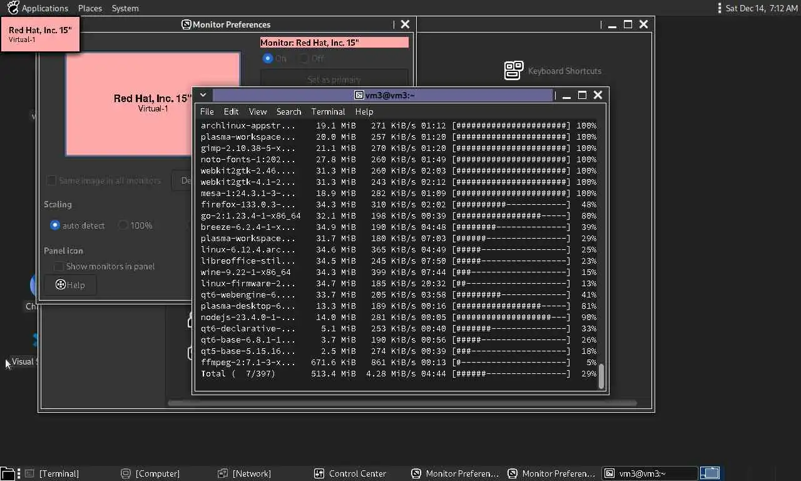This screenshot has width=801, height=481.
Task: Click the Computer icon in the taskbar entry
Action: pos(126,473)
